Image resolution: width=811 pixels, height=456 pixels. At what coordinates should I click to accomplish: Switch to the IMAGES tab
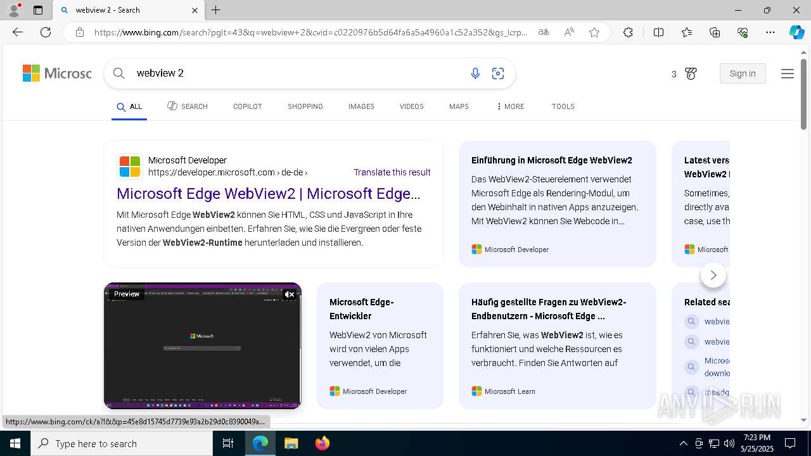(361, 106)
